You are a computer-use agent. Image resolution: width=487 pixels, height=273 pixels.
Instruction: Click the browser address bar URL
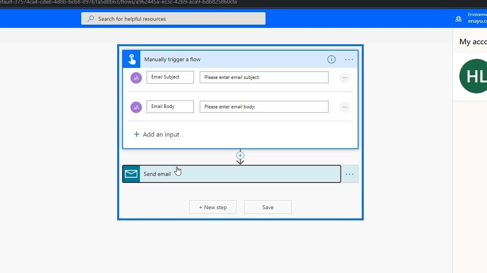point(118,2)
